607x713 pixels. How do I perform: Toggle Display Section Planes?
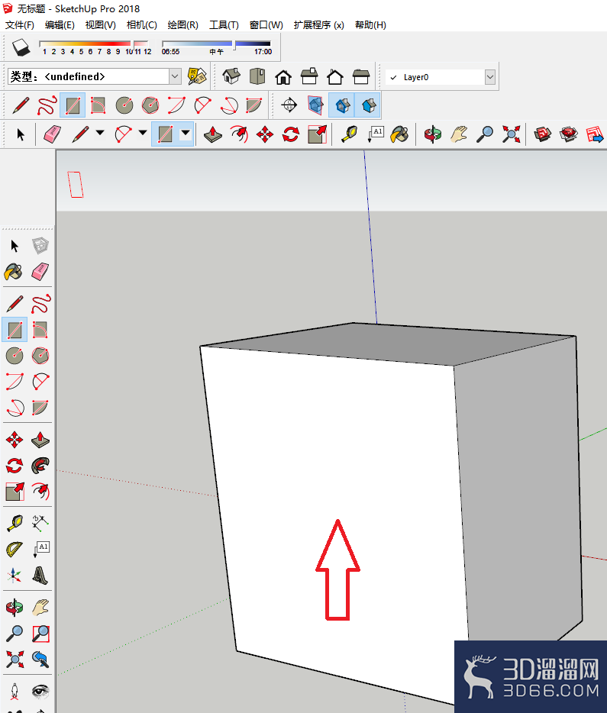click(315, 105)
